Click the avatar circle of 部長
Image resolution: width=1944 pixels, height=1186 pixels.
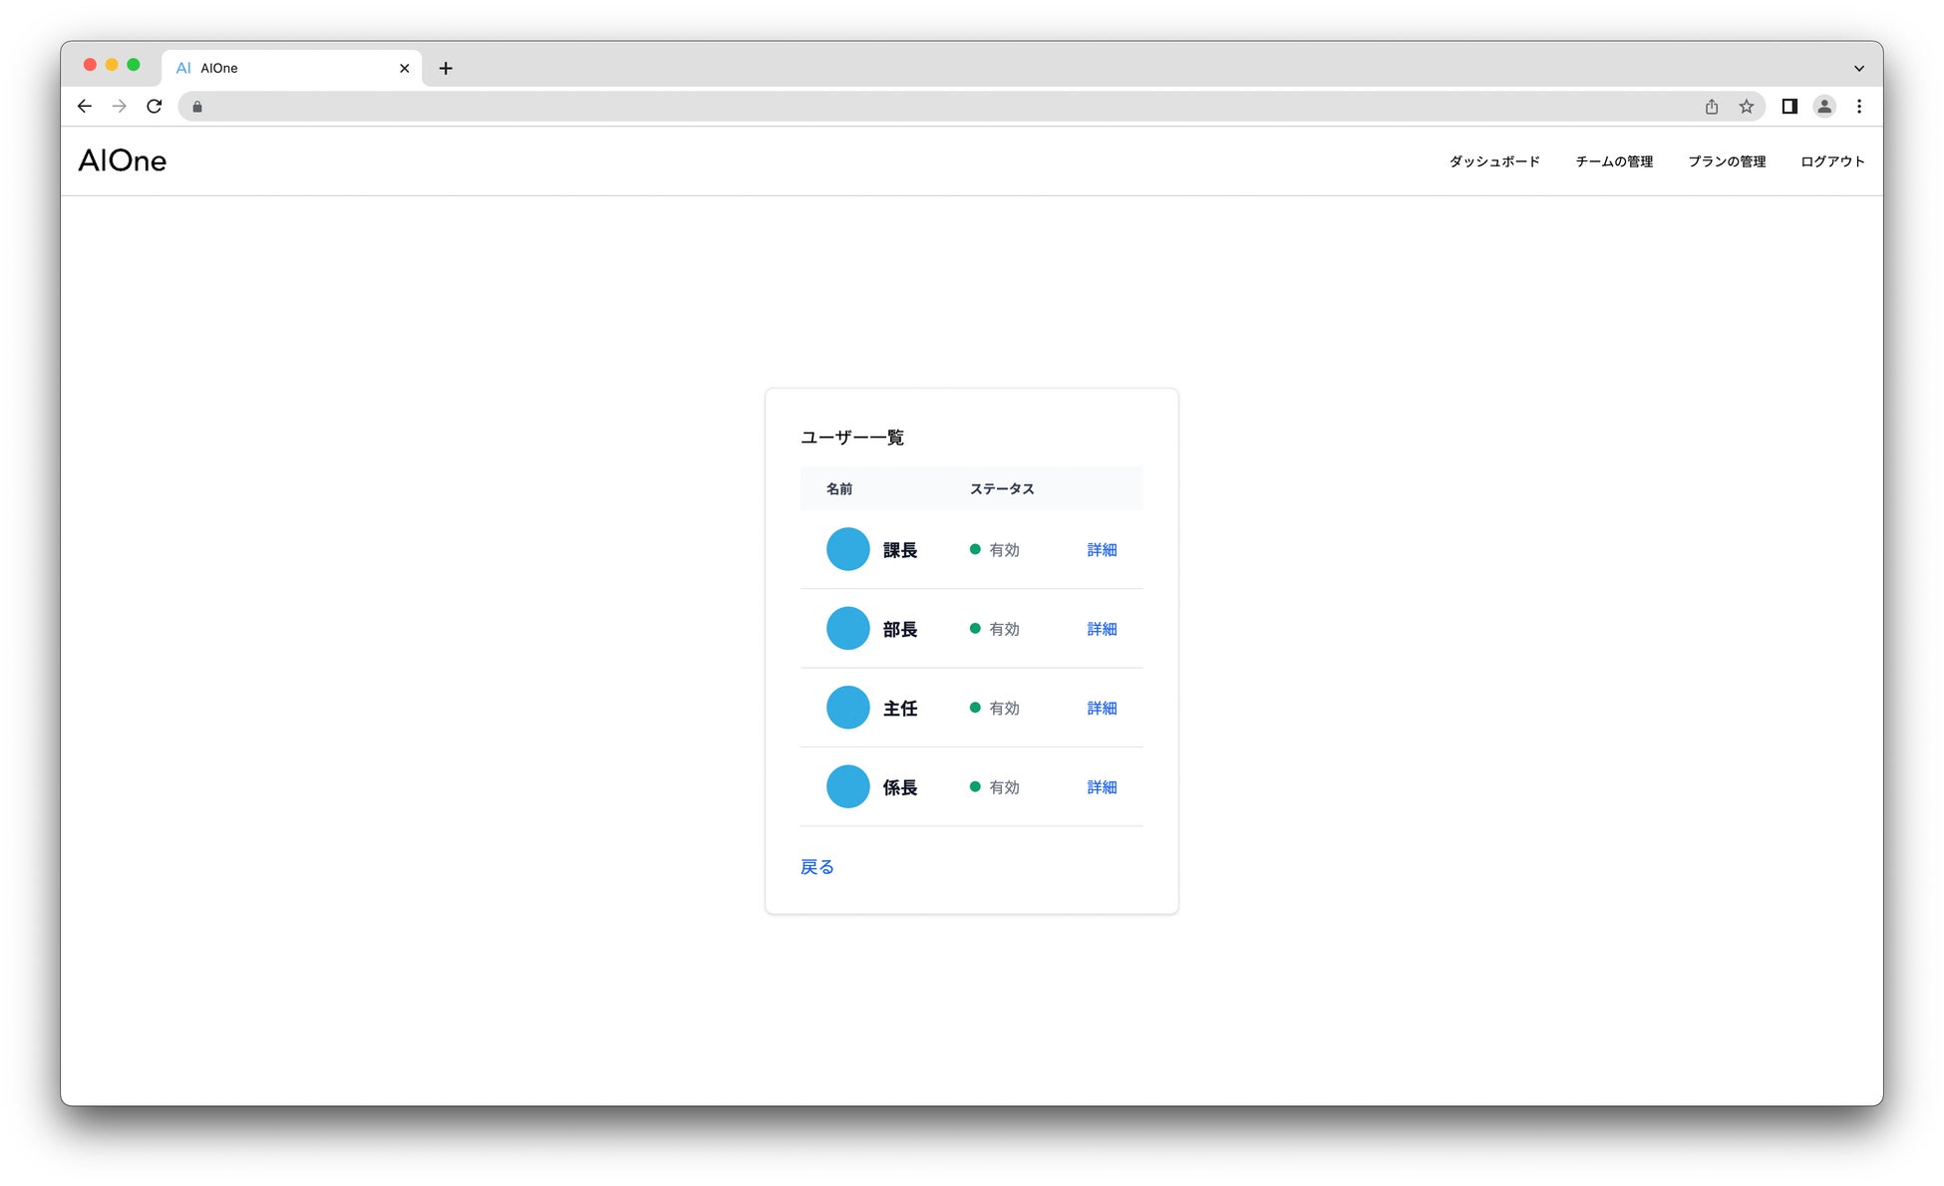(848, 629)
